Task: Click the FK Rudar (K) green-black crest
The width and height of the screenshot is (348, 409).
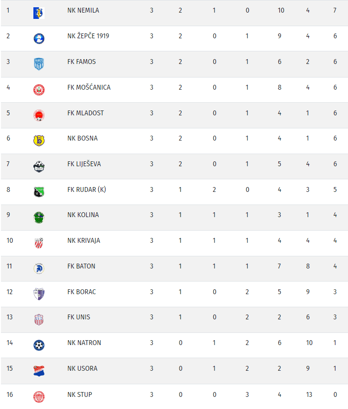Action: (39, 192)
